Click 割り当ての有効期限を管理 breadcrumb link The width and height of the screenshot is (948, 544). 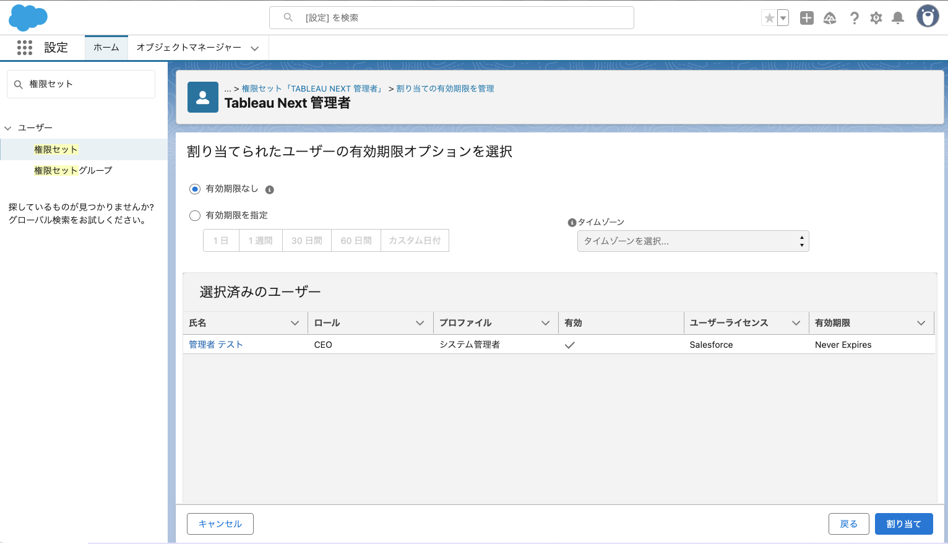click(446, 89)
